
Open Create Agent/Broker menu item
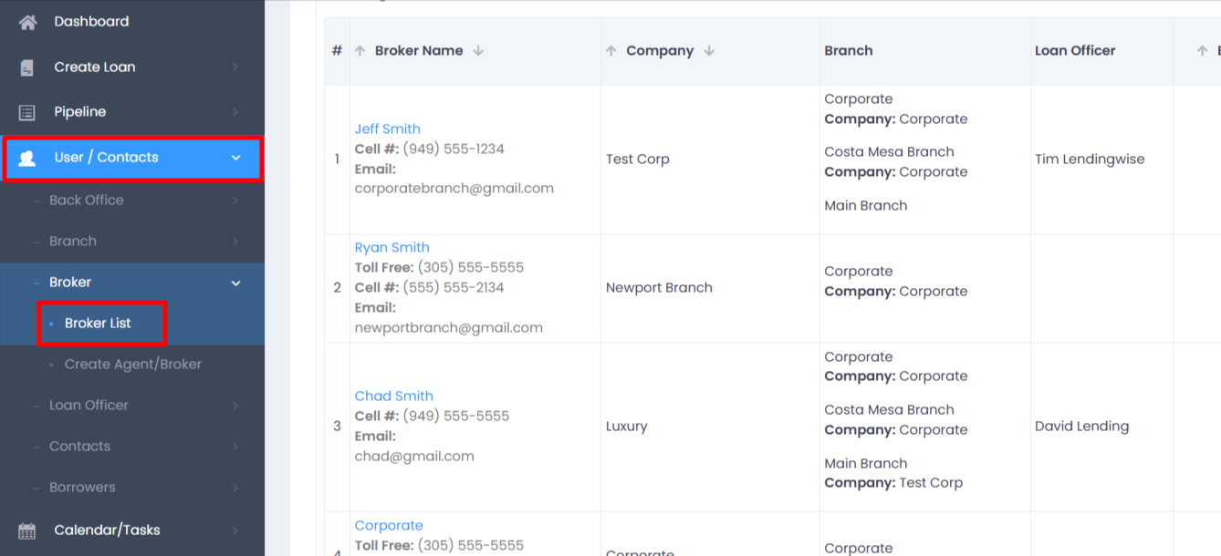(132, 365)
